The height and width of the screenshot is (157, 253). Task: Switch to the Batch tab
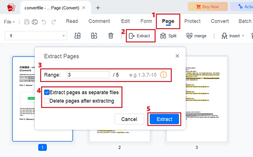pyautogui.click(x=245, y=21)
